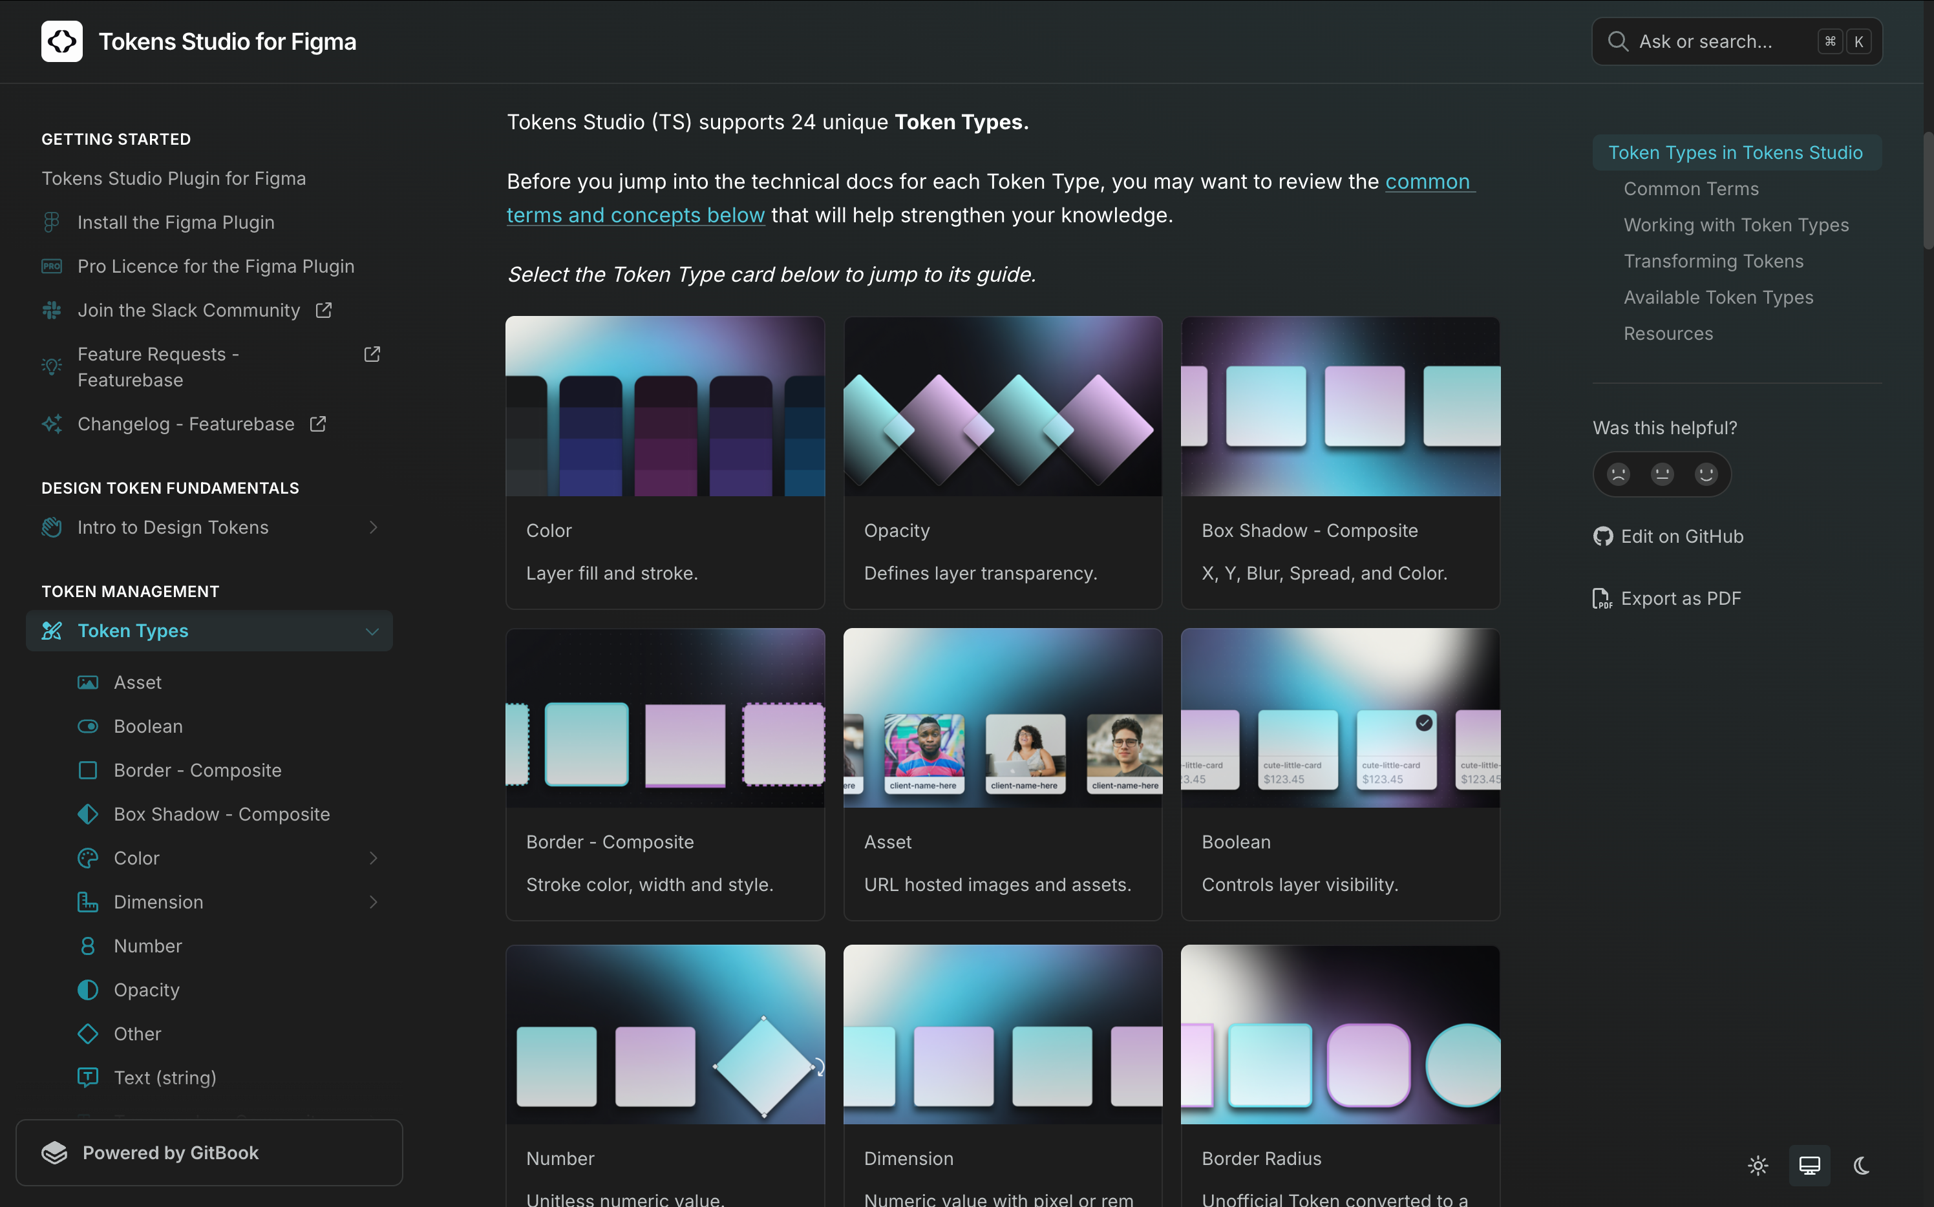Click the waving hand icon beside Intro to Design Tokens

coord(52,528)
